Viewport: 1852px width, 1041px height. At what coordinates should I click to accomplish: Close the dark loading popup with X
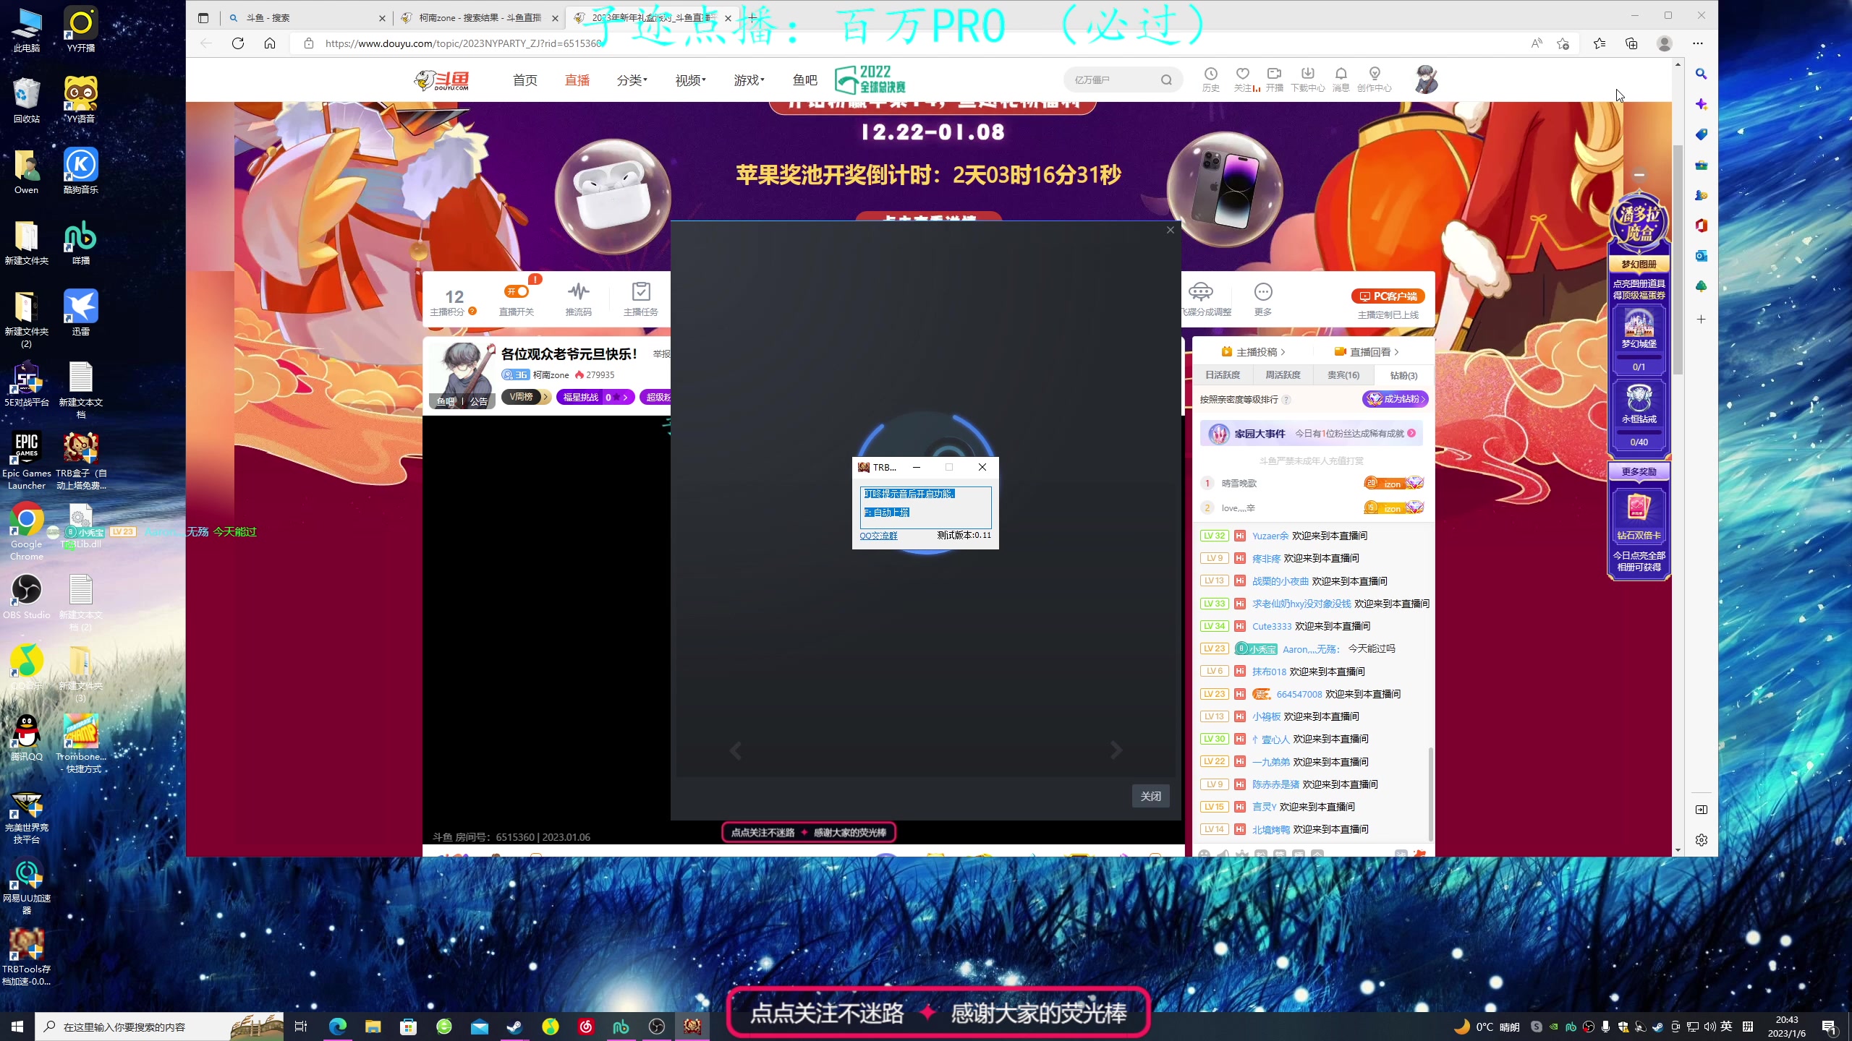click(x=1170, y=230)
